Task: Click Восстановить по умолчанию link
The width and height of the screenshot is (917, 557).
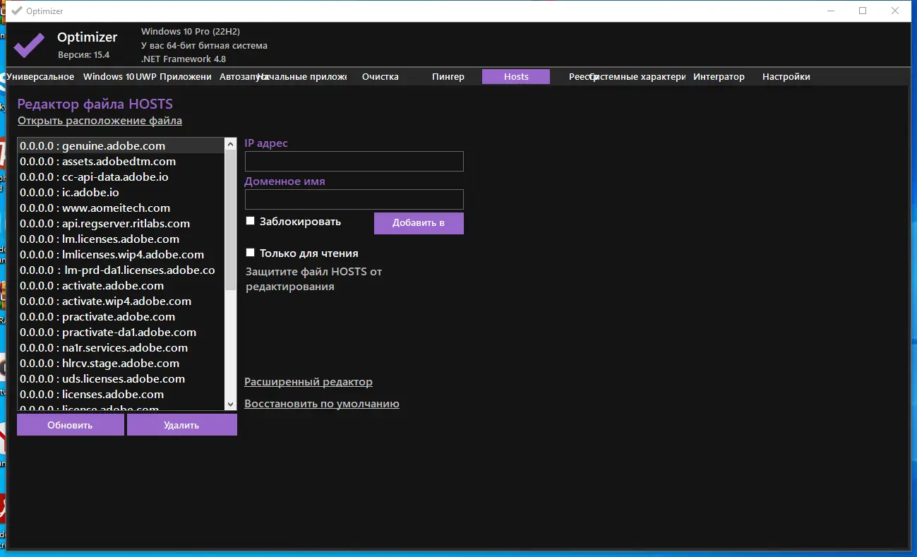Action: (x=322, y=404)
